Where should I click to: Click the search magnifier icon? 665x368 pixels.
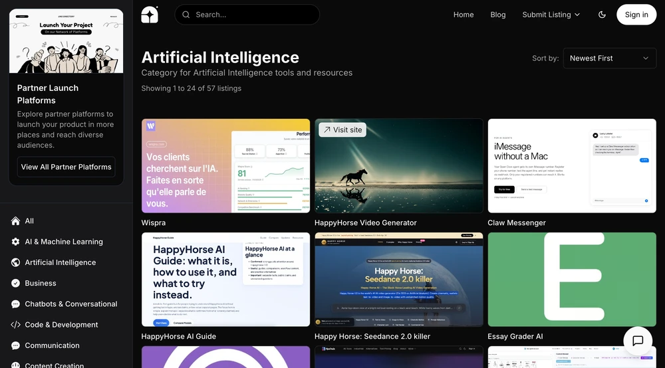tap(186, 15)
